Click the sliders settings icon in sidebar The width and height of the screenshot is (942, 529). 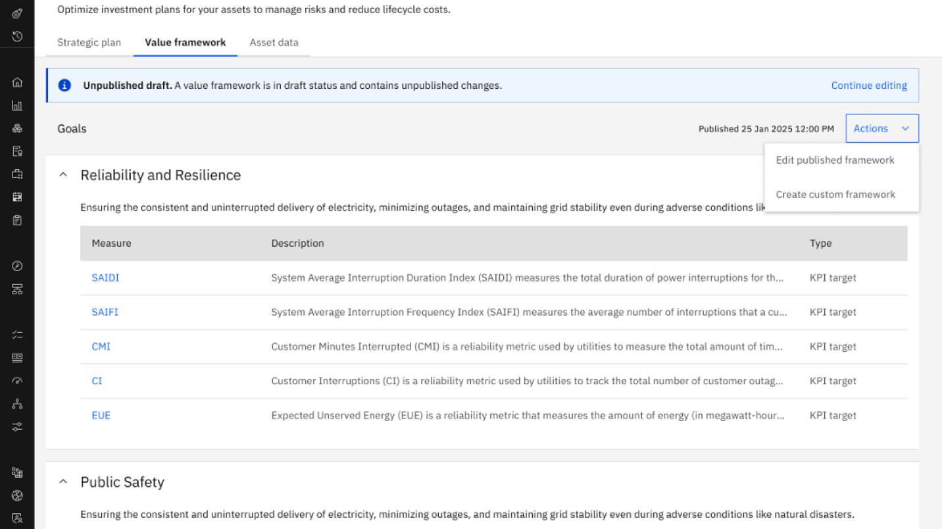(17, 426)
